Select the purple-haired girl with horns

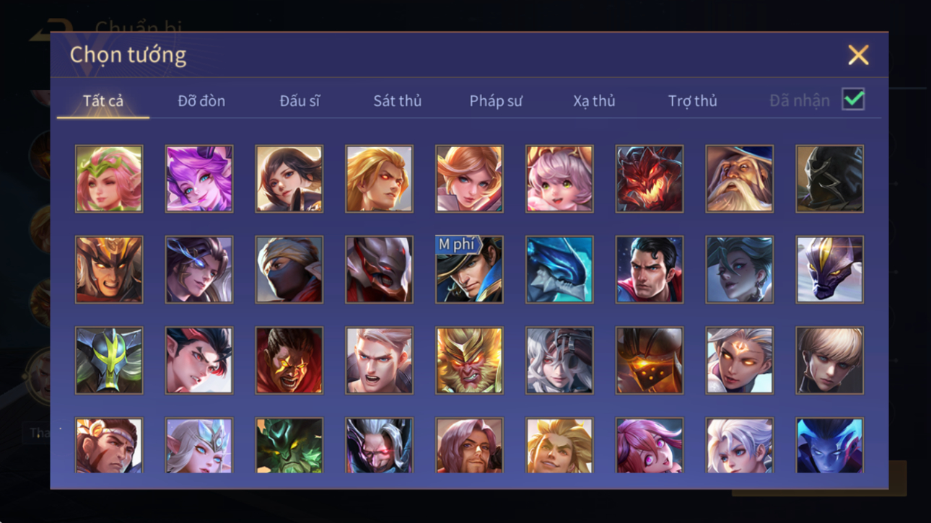[199, 179]
